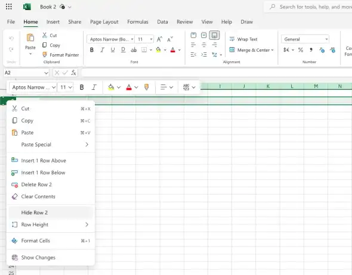
Task: Expand the Merge & Center dropdown arrow
Action: pos(272,50)
